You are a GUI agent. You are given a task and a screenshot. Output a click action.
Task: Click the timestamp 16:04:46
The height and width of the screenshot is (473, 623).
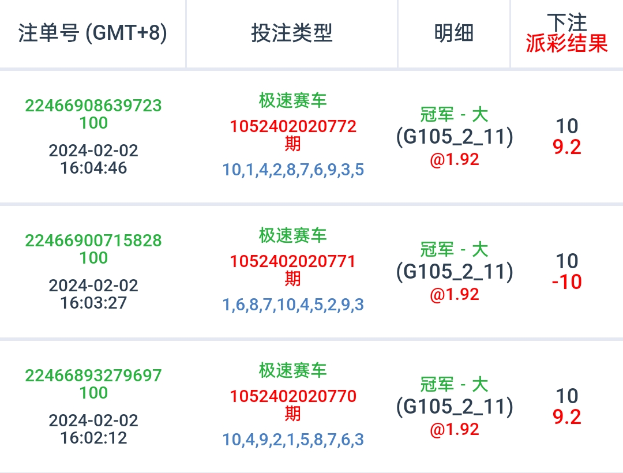coord(93,168)
